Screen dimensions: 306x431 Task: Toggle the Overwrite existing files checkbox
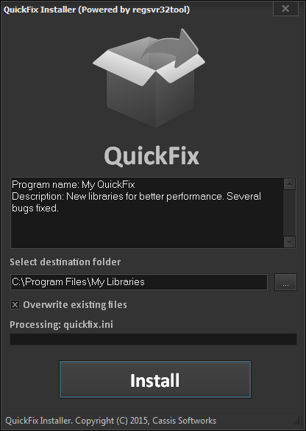(15, 304)
